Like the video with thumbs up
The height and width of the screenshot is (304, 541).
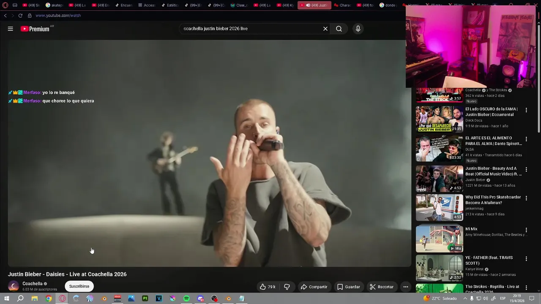pyautogui.click(x=268, y=287)
